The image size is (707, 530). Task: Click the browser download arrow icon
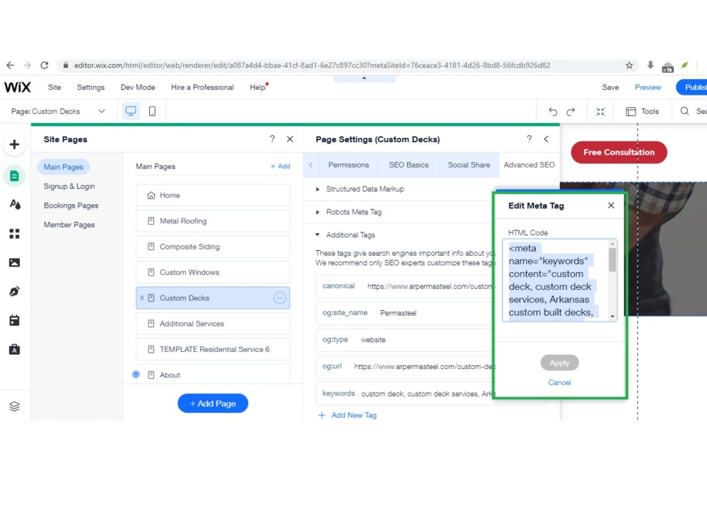pos(650,65)
